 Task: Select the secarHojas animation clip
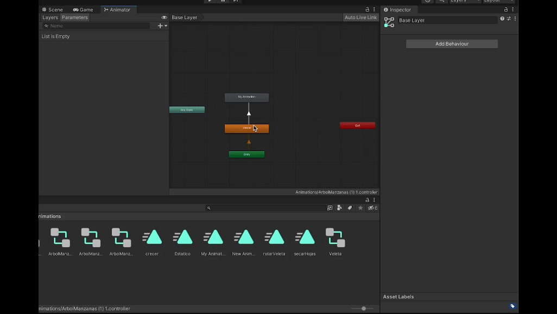click(x=305, y=242)
